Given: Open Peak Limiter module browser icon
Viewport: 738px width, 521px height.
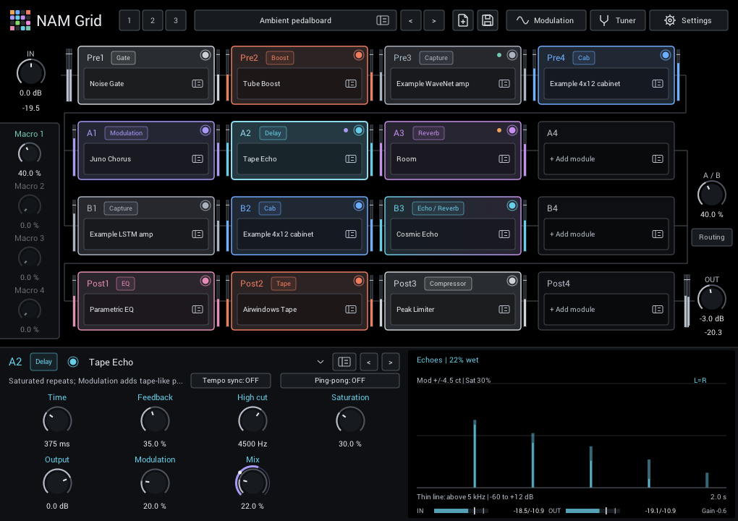Looking at the screenshot, I should 504,309.
